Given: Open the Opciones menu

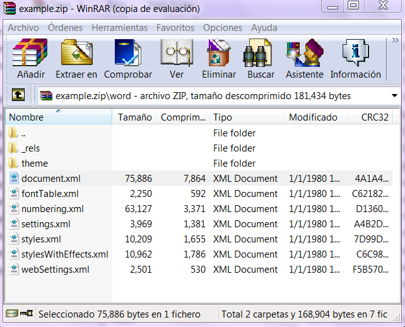Looking at the screenshot, I should (x=223, y=28).
